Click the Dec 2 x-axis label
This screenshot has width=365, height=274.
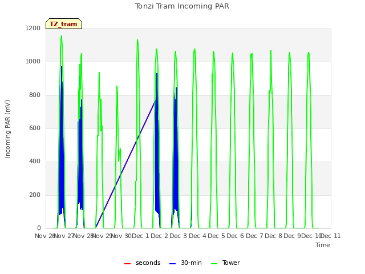pyautogui.click(x=160, y=236)
